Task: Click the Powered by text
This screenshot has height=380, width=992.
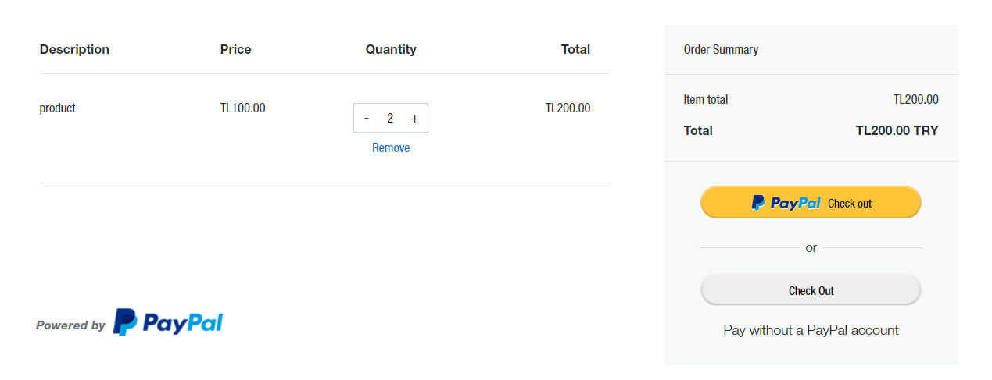Action: (70, 325)
